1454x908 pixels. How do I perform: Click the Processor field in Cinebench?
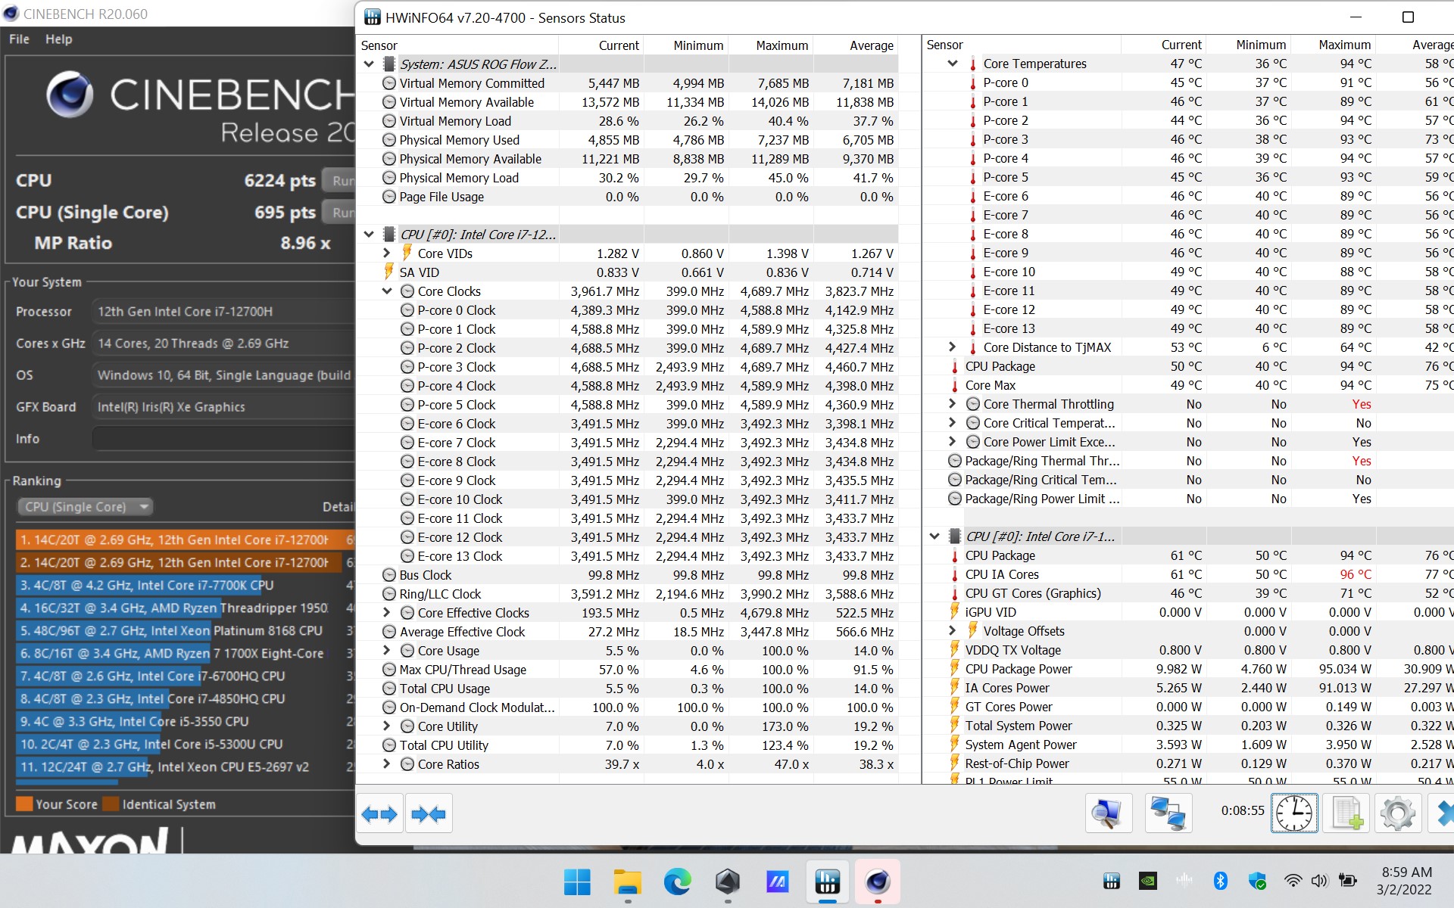pyautogui.click(x=224, y=312)
